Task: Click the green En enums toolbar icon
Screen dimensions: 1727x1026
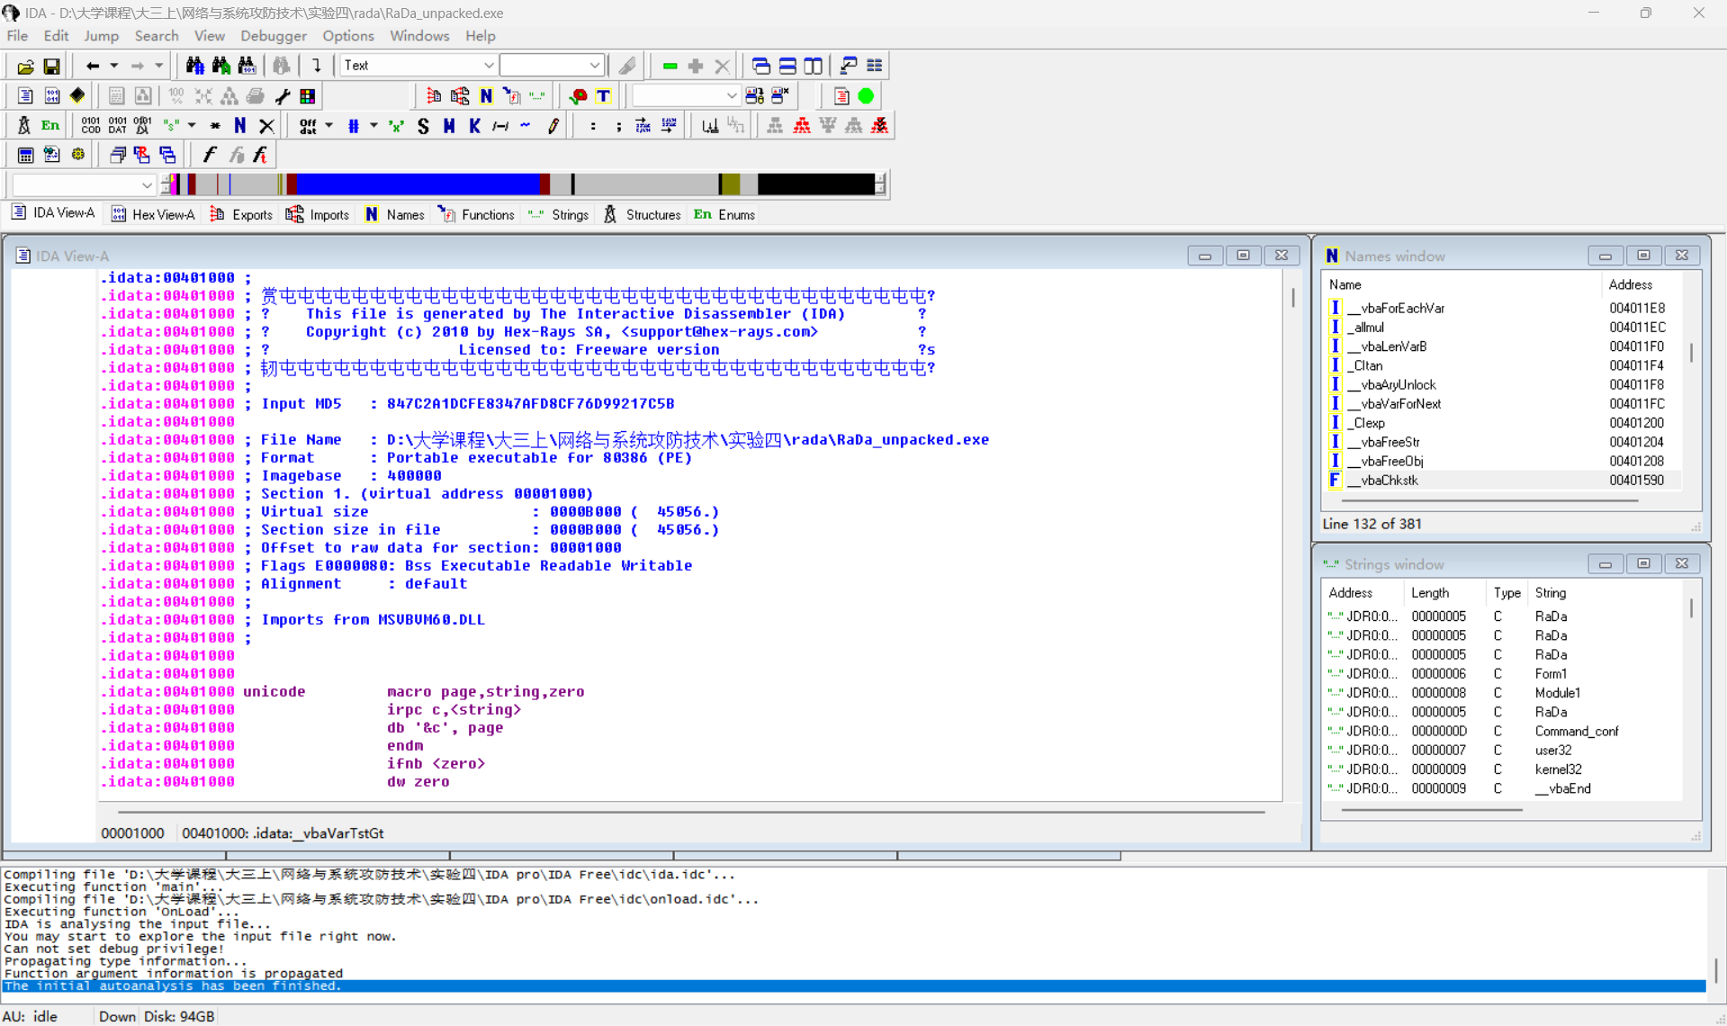Action: click(x=50, y=125)
